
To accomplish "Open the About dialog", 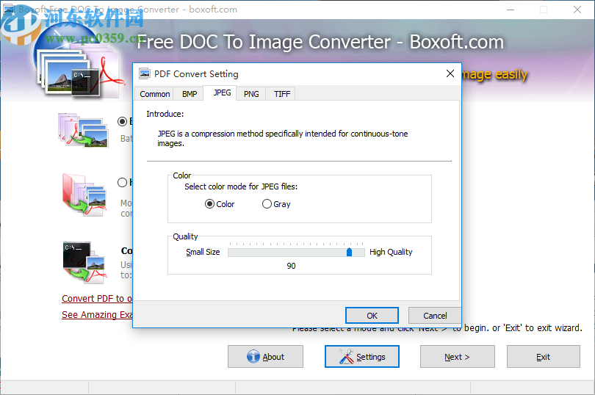I will pyautogui.click(x=265, y=357).
